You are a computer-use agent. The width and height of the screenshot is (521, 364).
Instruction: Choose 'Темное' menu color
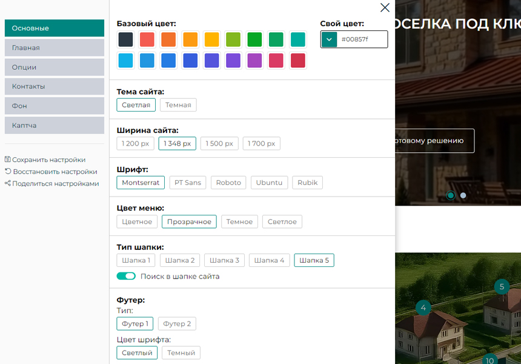pos(239,221)
